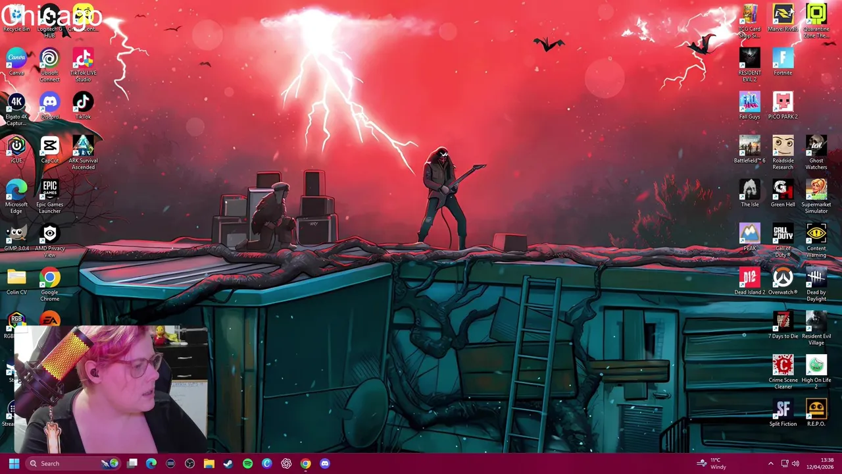
Task: Select the Resident Evil Village shortcut
Action: tap(816, 328)
